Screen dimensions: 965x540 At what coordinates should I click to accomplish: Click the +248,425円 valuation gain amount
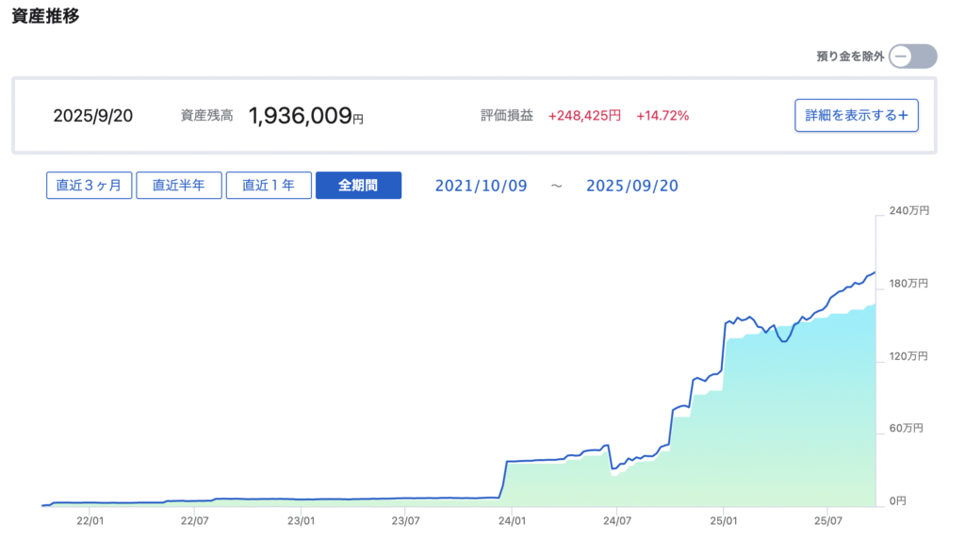[x=584, y=116]
